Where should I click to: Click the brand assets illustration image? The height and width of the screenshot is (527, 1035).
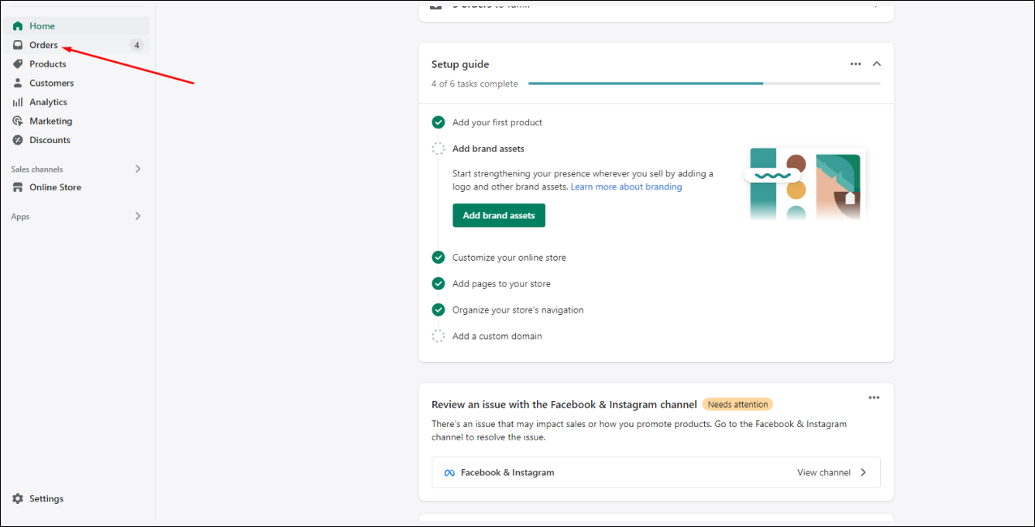(x=806, y=184)
